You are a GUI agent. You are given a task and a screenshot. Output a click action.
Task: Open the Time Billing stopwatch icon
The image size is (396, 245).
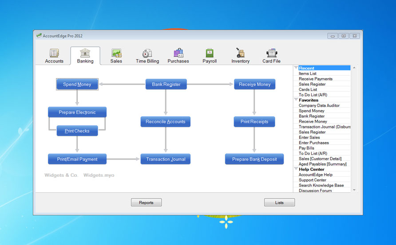point(147,53)
